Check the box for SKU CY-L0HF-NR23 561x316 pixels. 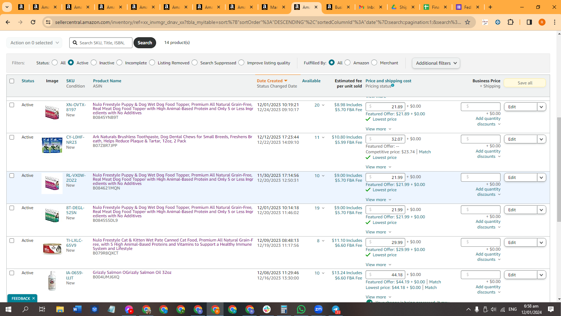[12, 137]
